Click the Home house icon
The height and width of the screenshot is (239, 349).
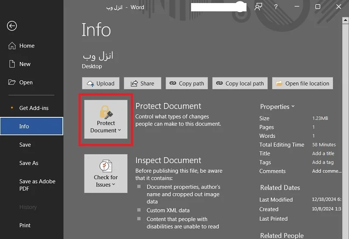click(12, 46)
